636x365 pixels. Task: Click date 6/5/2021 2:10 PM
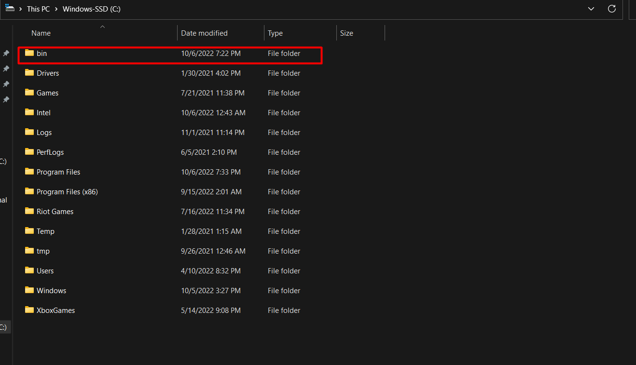pyautogui.click(x=209, y=152)
